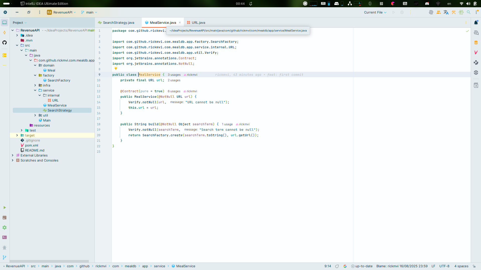Click the 3 usages inlay hint
Image resolution: width=481 pixels, height=270 pixels.
(x=174, y=75)
